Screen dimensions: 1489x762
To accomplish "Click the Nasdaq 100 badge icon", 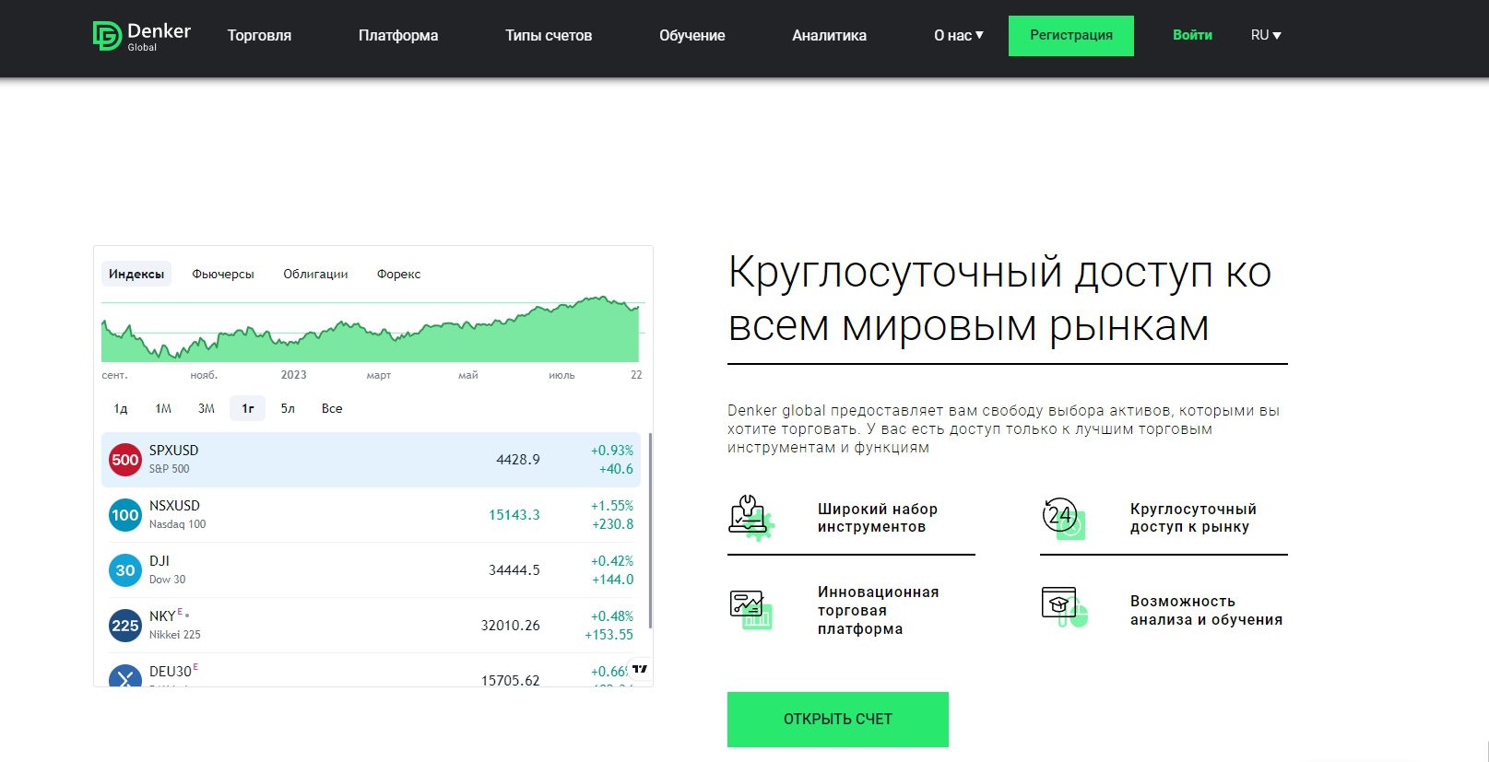I will coord(125,515).
